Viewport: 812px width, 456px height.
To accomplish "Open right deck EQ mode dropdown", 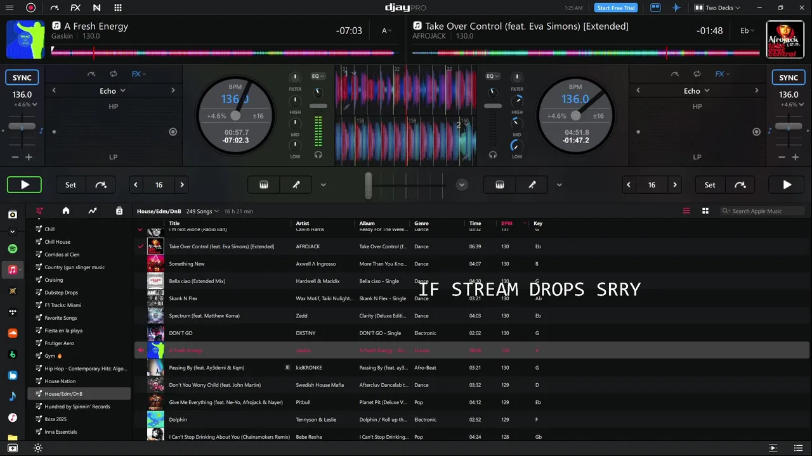I will point(492,76).
